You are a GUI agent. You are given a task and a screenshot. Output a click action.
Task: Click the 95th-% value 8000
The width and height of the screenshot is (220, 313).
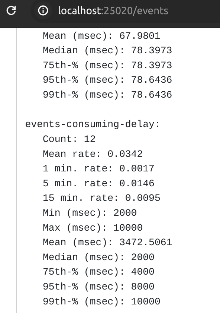pos(143,287)
